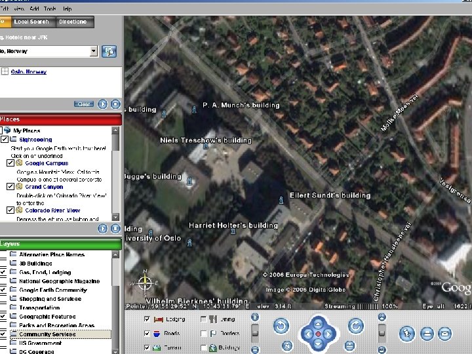Play search results tour next to Clear
The height and width of the screenshot is (354, 472).
coord(102,104)
